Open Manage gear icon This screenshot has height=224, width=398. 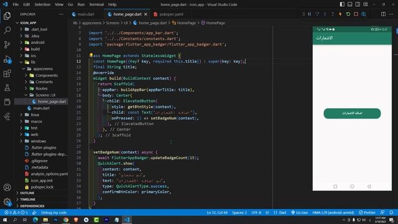tap(7, 202)
